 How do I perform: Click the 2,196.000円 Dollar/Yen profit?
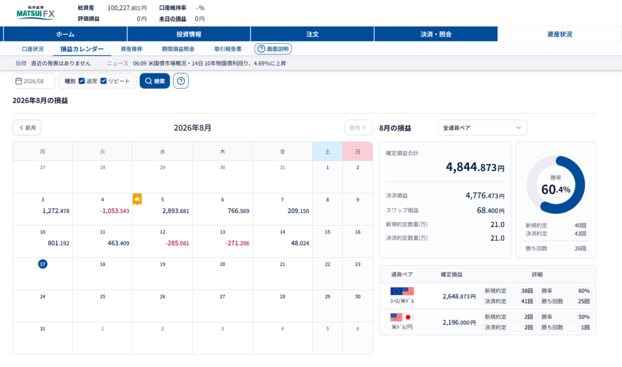(x=459, y=322)
